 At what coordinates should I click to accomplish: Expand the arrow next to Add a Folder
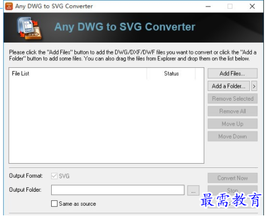[x=254, y=86]
